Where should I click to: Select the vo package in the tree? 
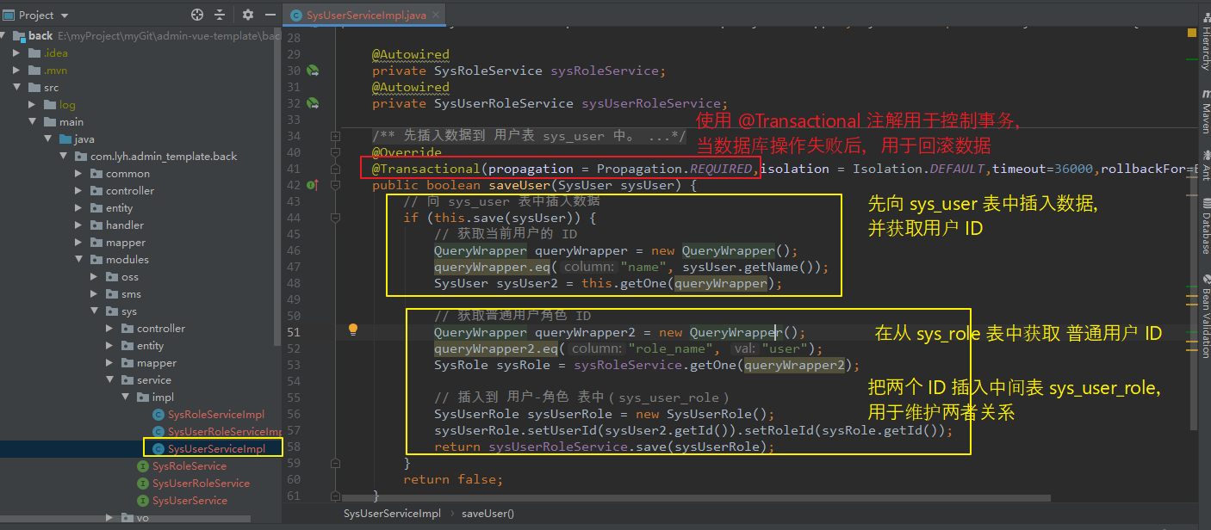[x=142, y=518]
